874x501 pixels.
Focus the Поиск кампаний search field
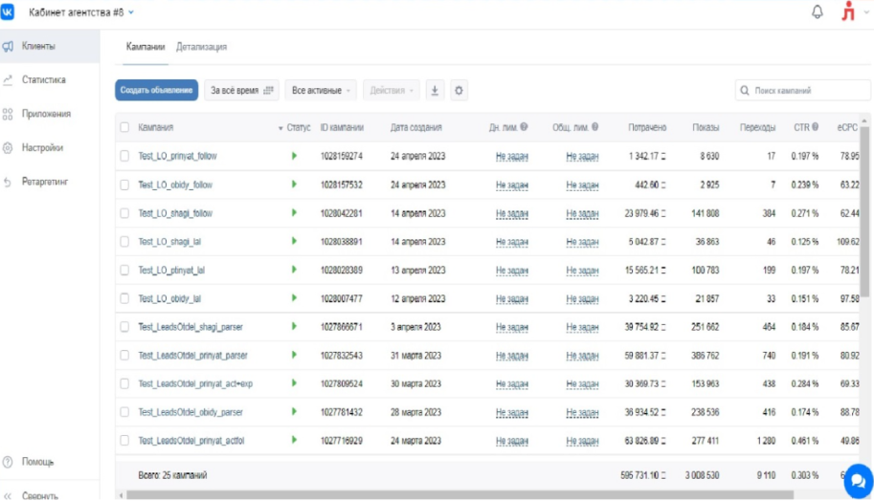(802, 90)
